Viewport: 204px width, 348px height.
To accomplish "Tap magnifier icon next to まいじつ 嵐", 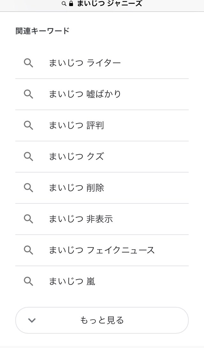I will (x=29, y=281).
